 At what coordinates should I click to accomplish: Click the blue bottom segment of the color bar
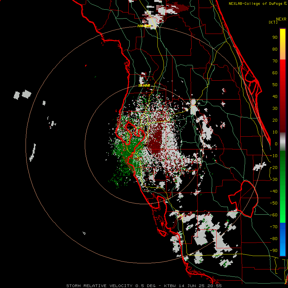pyautogui.click(x=283, y=239)
